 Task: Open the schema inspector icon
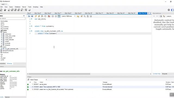[5, 10]
